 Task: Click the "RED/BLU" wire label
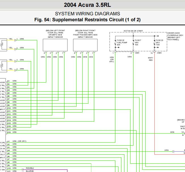pos(30,168)
